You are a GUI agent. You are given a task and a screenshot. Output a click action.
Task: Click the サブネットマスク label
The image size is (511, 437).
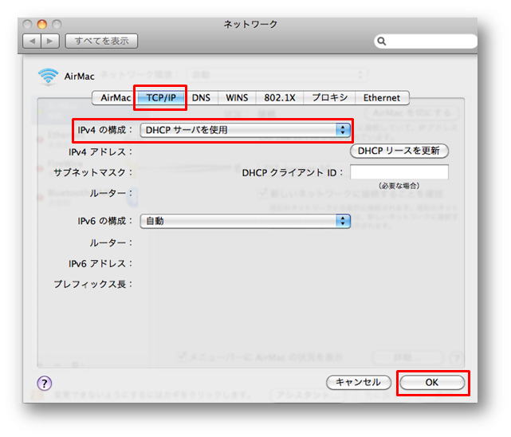click(x=93, y=172)
